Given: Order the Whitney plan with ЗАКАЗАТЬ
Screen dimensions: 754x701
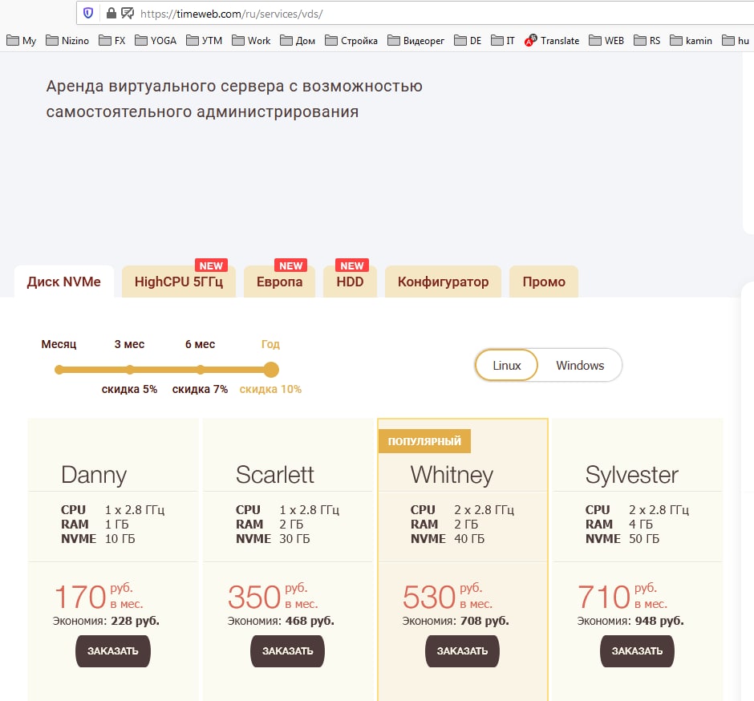Looking at the screenshot, I should (462, 651).
